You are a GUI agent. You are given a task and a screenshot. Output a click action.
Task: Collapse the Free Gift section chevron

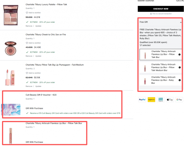[x=181, y=22]
